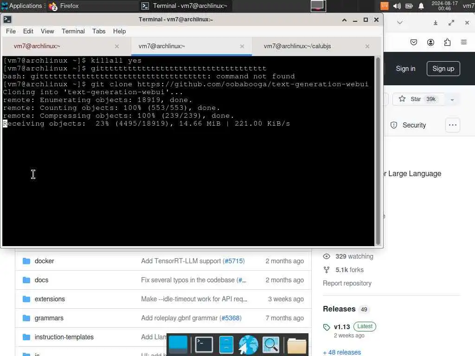Open the File menu in Terminal
This screenshot has height=356, width=475.
click(x=11, y=31)
